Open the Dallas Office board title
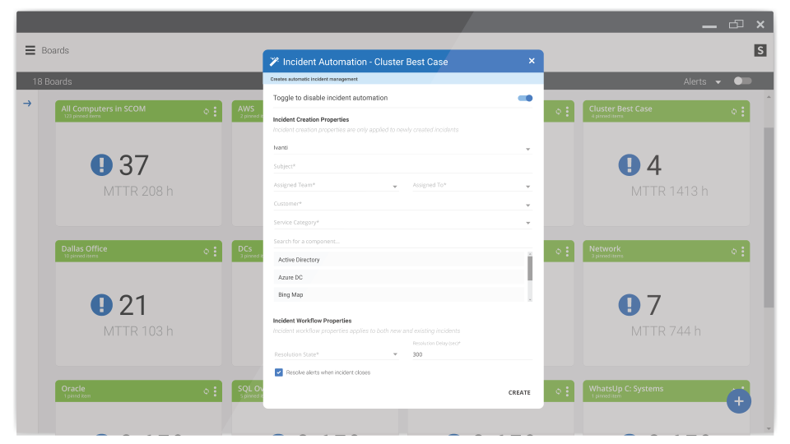Image resolution: width=790 pixels, height=444 pixels. tap(84, 248)
